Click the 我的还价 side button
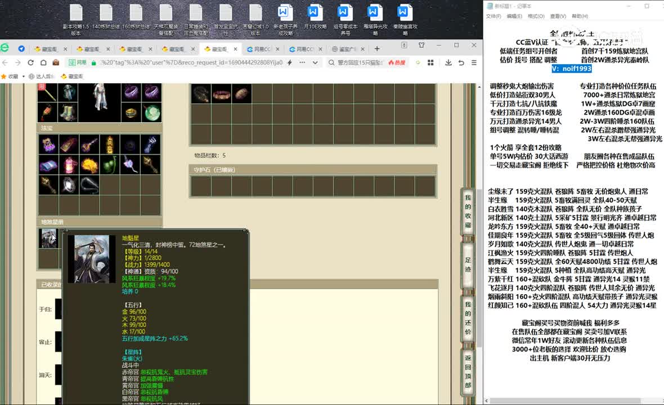This screenshot has height=405, width=664. 468,318
